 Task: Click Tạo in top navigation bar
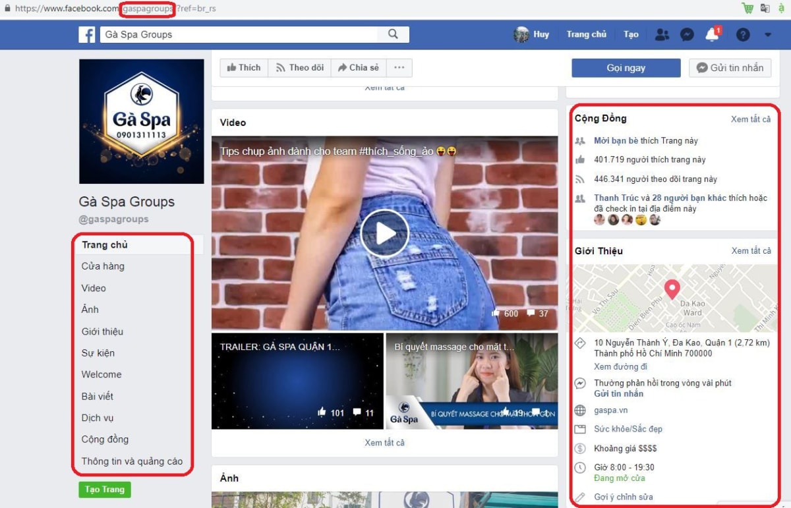point(631,34)
